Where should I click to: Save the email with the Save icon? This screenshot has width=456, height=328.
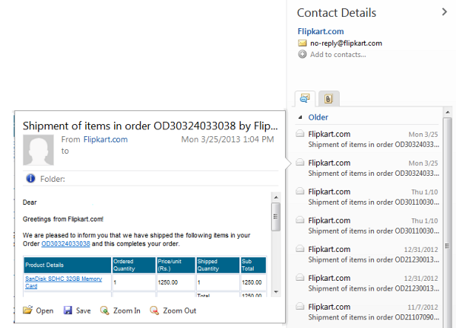click(x=68, y=310)
